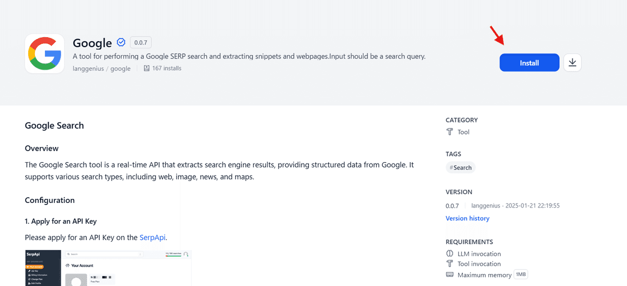Click the Tool invocation icon
This screenshot has width=627, height=286.
click(449, 264)
